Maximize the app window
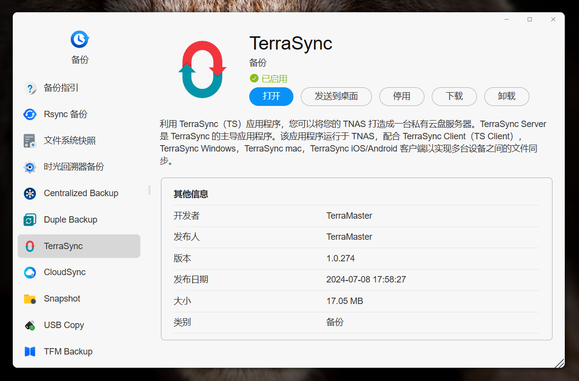This screenshot has height=381, width=579. (x=529, y=20)
